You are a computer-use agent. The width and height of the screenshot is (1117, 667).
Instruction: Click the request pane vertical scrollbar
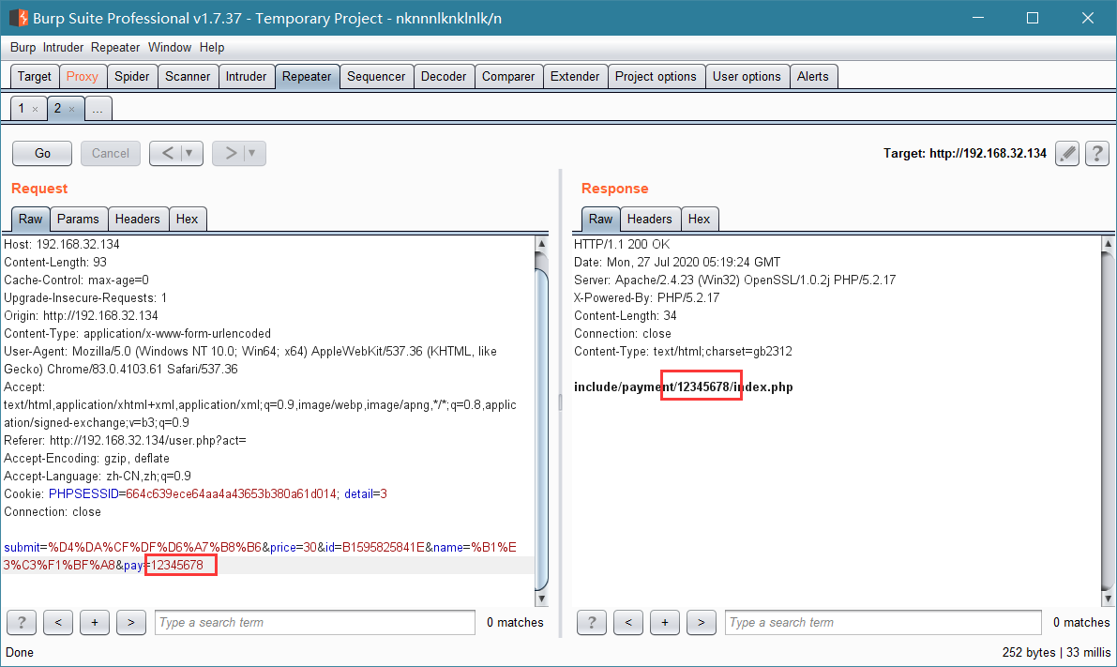coord(541,421)
